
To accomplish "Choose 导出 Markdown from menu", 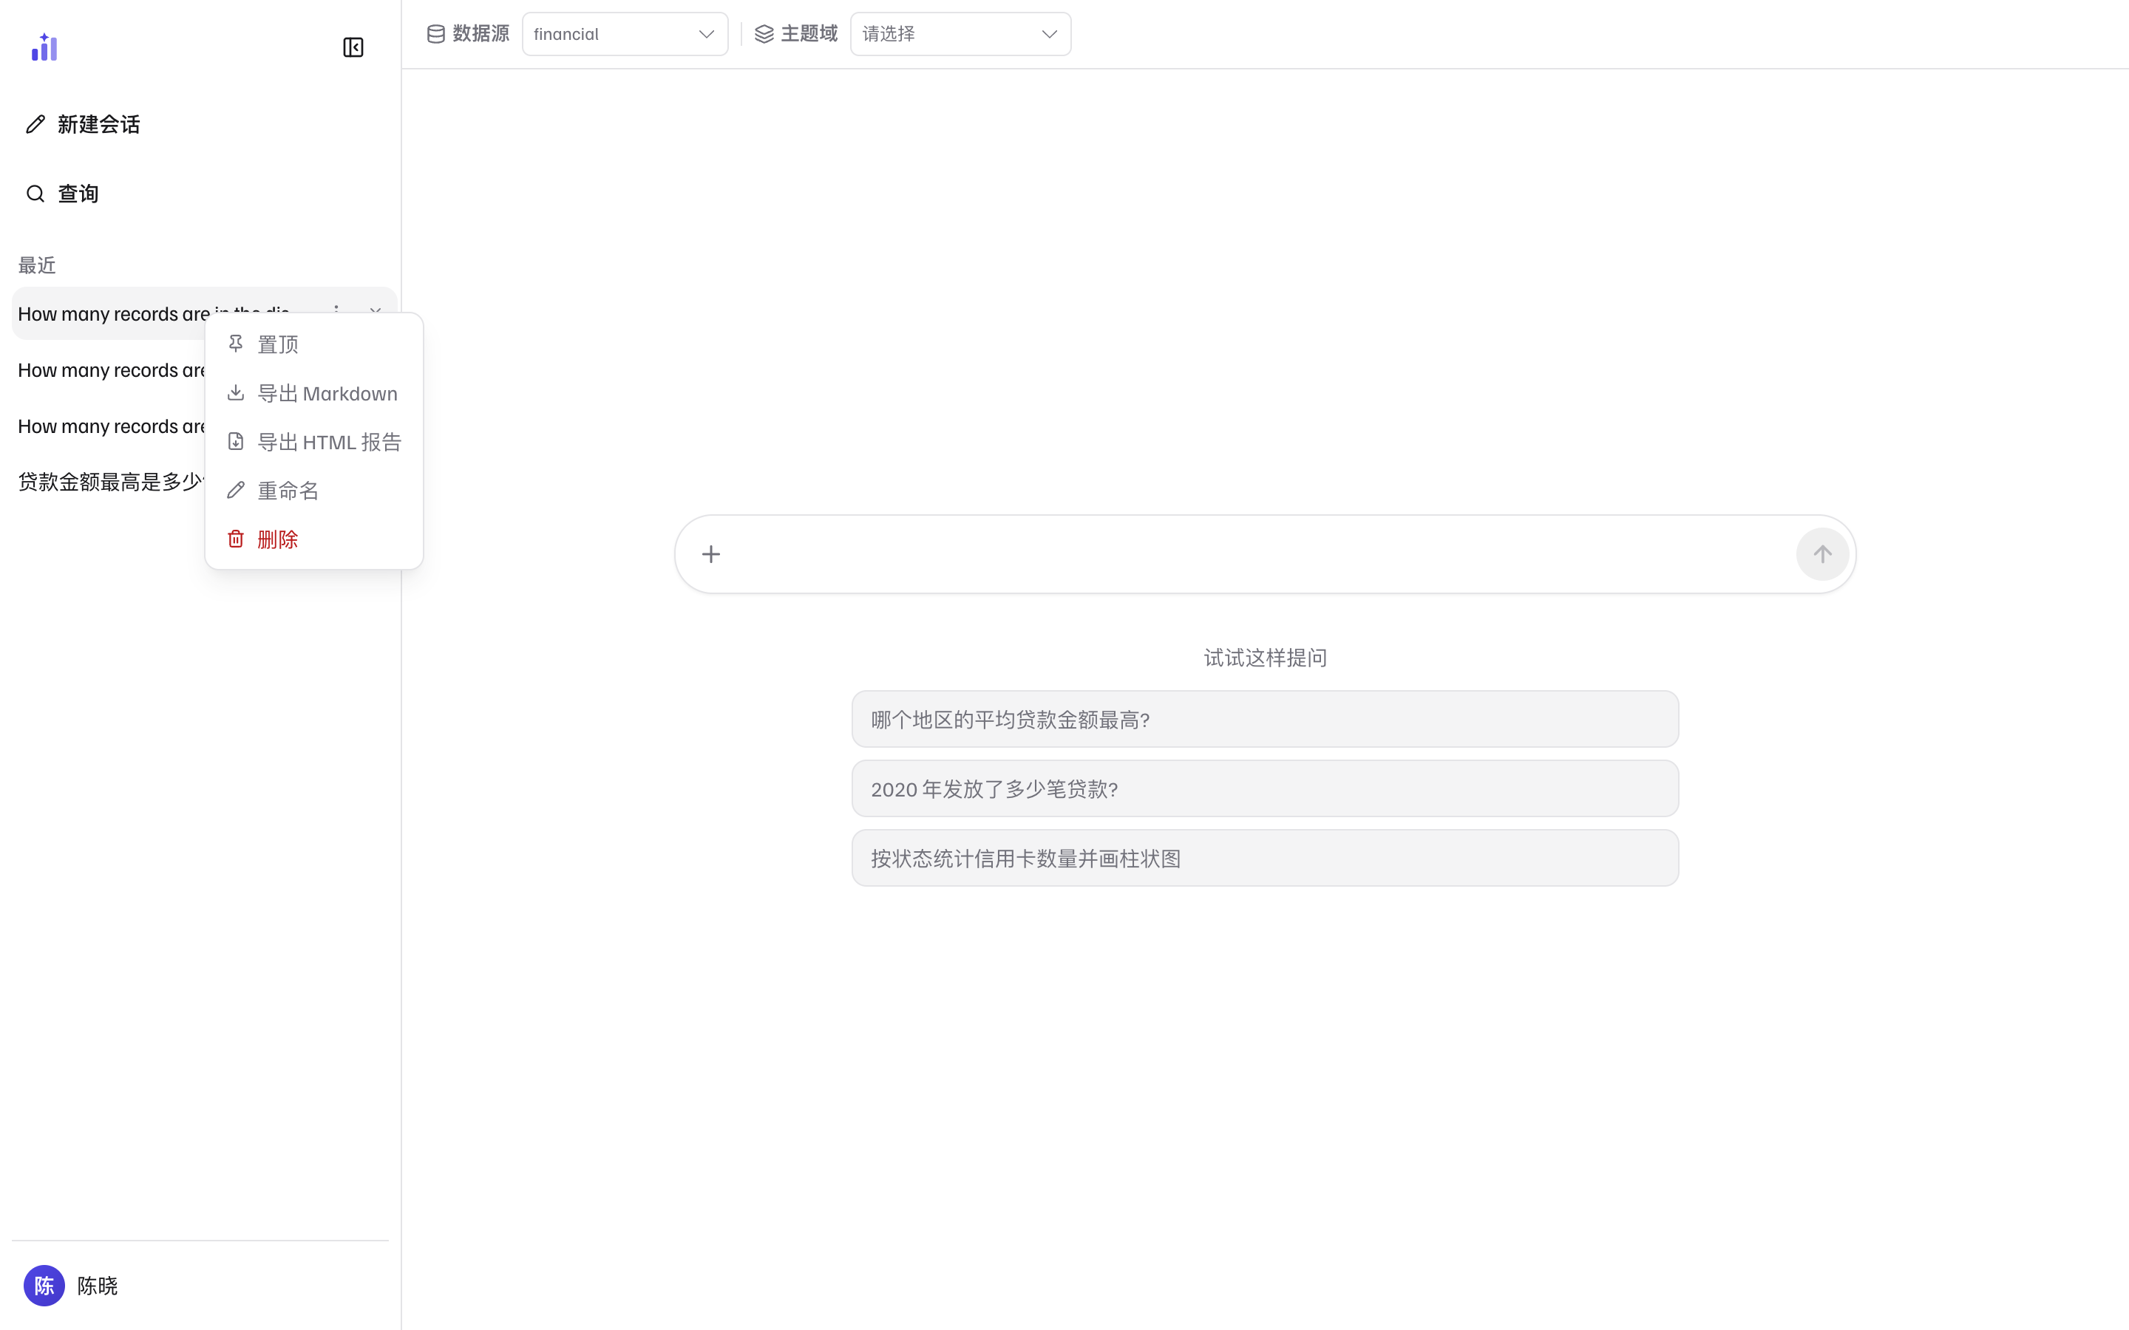I will click(314, 393).
